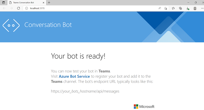Refresh the current page
Viewport: 204px width, 110px height.
(18, 8)
